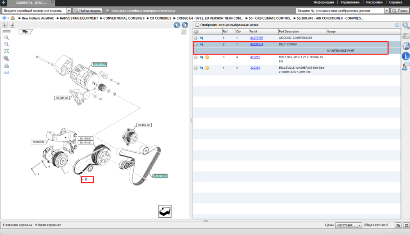Click the blue back arrow in the breadcrumb
This screenshot has height=235, width=410.
coord(4,18)
